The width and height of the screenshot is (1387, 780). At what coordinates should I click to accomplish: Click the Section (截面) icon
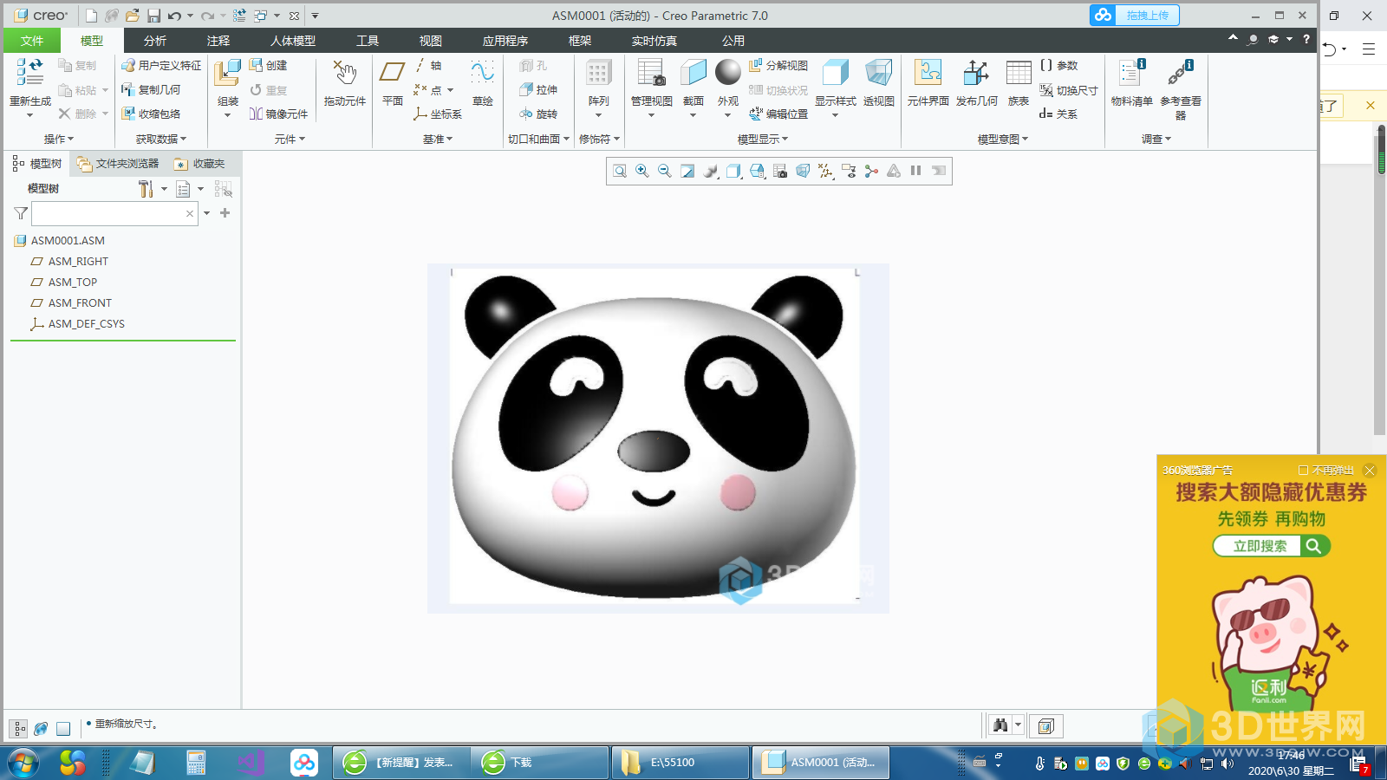[693, 73]
